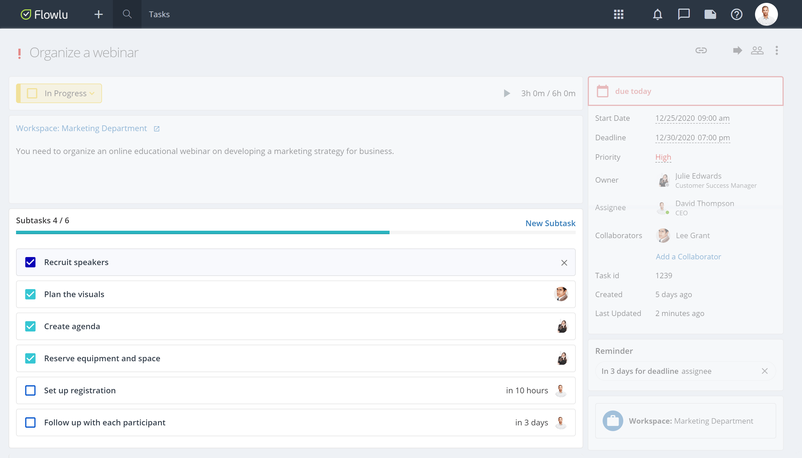Open the chat messages icon
802x458 pixels.
pos(684,14)
